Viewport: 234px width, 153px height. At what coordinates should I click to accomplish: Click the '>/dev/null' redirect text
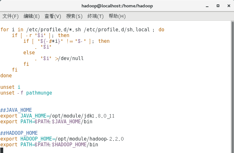pyautogui.click(x=69, y=58)
